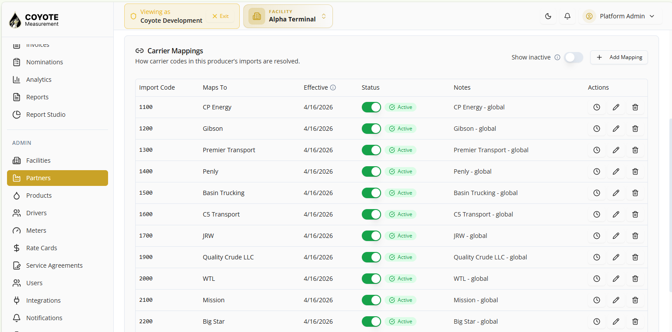672x332 pixels.
Task: Toggle dark mode with the moon icon
Action: click(x=548, y=16)
